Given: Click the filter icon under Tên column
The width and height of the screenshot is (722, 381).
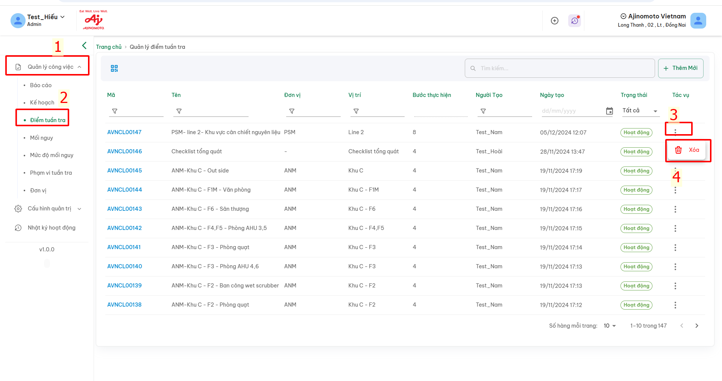Looking at the screenshot, I should click(179, 111).
